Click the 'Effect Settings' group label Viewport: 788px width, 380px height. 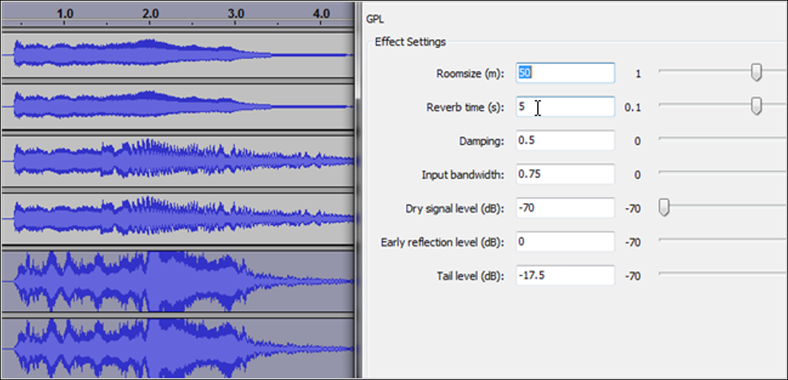(410, 42)
